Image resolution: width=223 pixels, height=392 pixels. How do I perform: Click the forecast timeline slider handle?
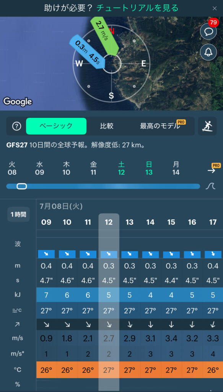(22, 186)
